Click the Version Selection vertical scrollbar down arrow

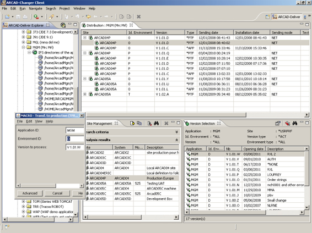point(306,207)
